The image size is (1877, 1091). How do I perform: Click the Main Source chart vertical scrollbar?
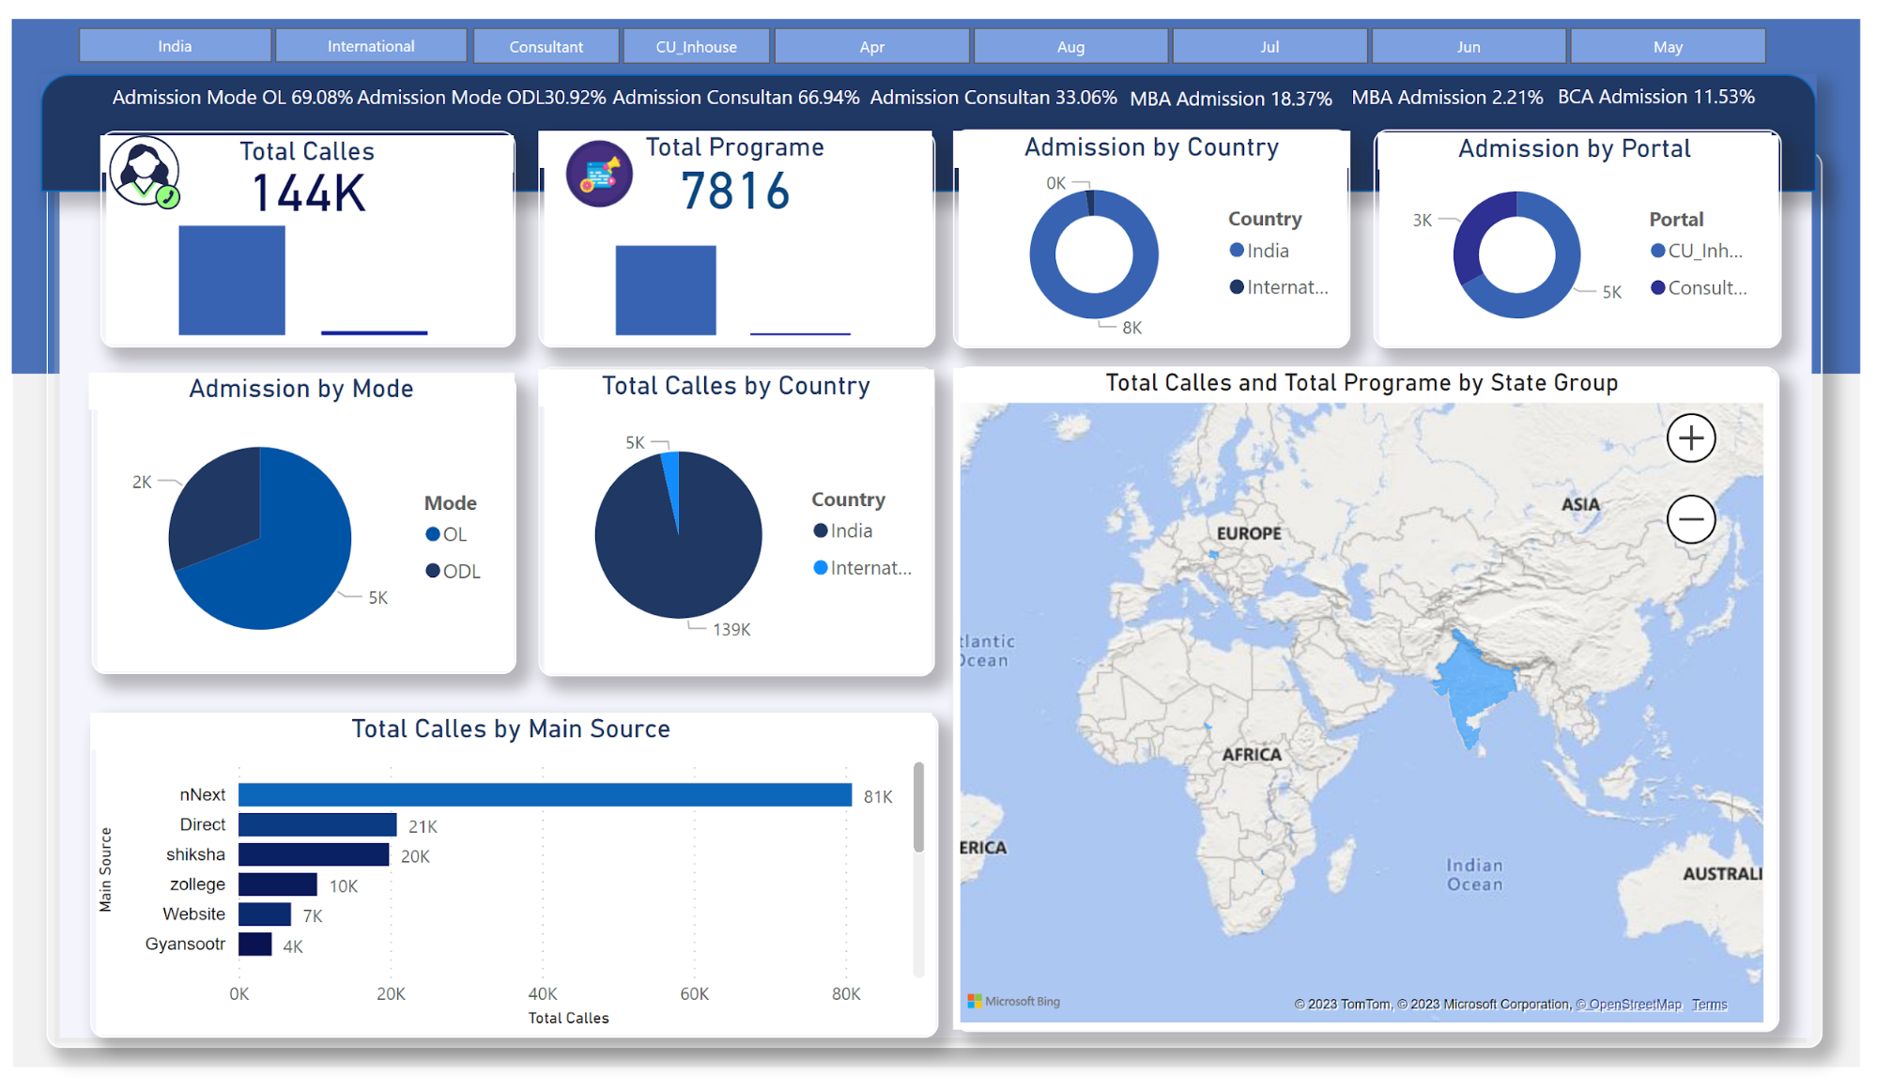(x=918, y=807)
